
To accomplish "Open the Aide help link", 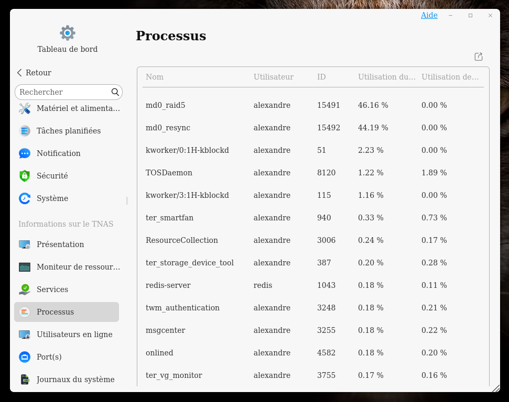I will [429, 15].
